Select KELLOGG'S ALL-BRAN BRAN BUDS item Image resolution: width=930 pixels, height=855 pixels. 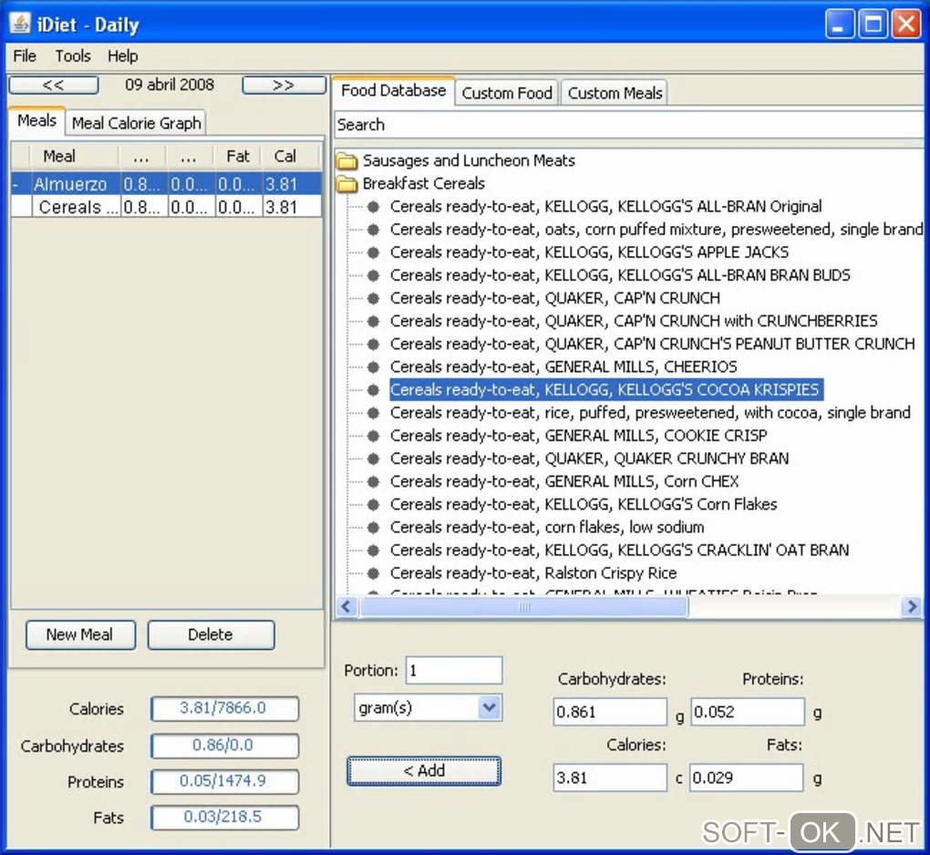click(x=620, y=275)
